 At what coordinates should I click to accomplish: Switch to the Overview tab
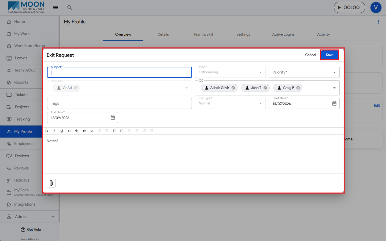(123, 34)
